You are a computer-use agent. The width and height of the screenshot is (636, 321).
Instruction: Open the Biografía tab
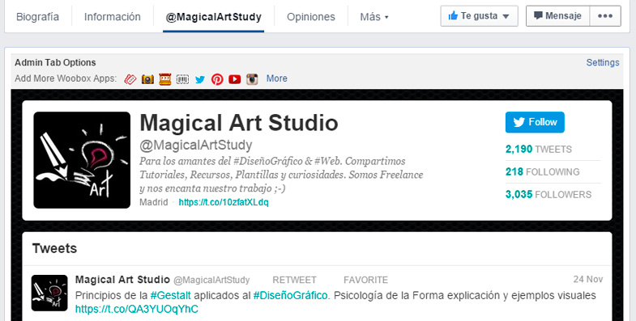click(x=37, y=17)
